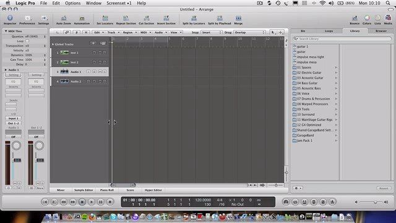Open the local Track menu
Viewport: 396px width, 223px height.
coord(113,32)
